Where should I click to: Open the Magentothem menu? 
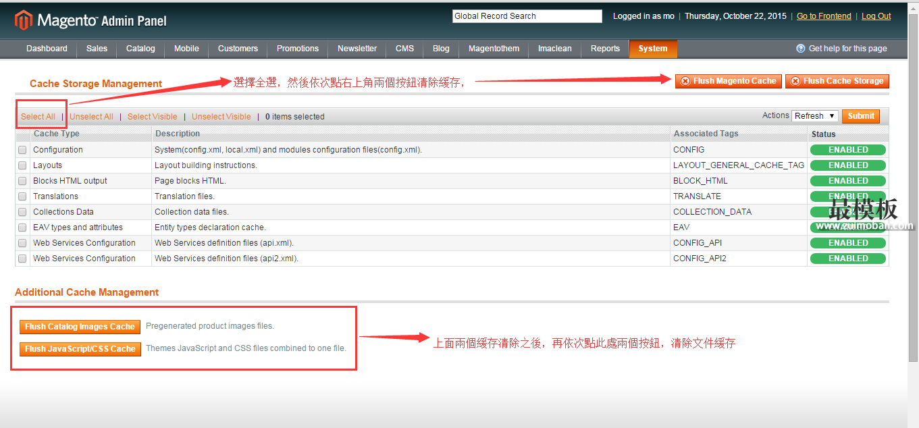coord(494,49)
